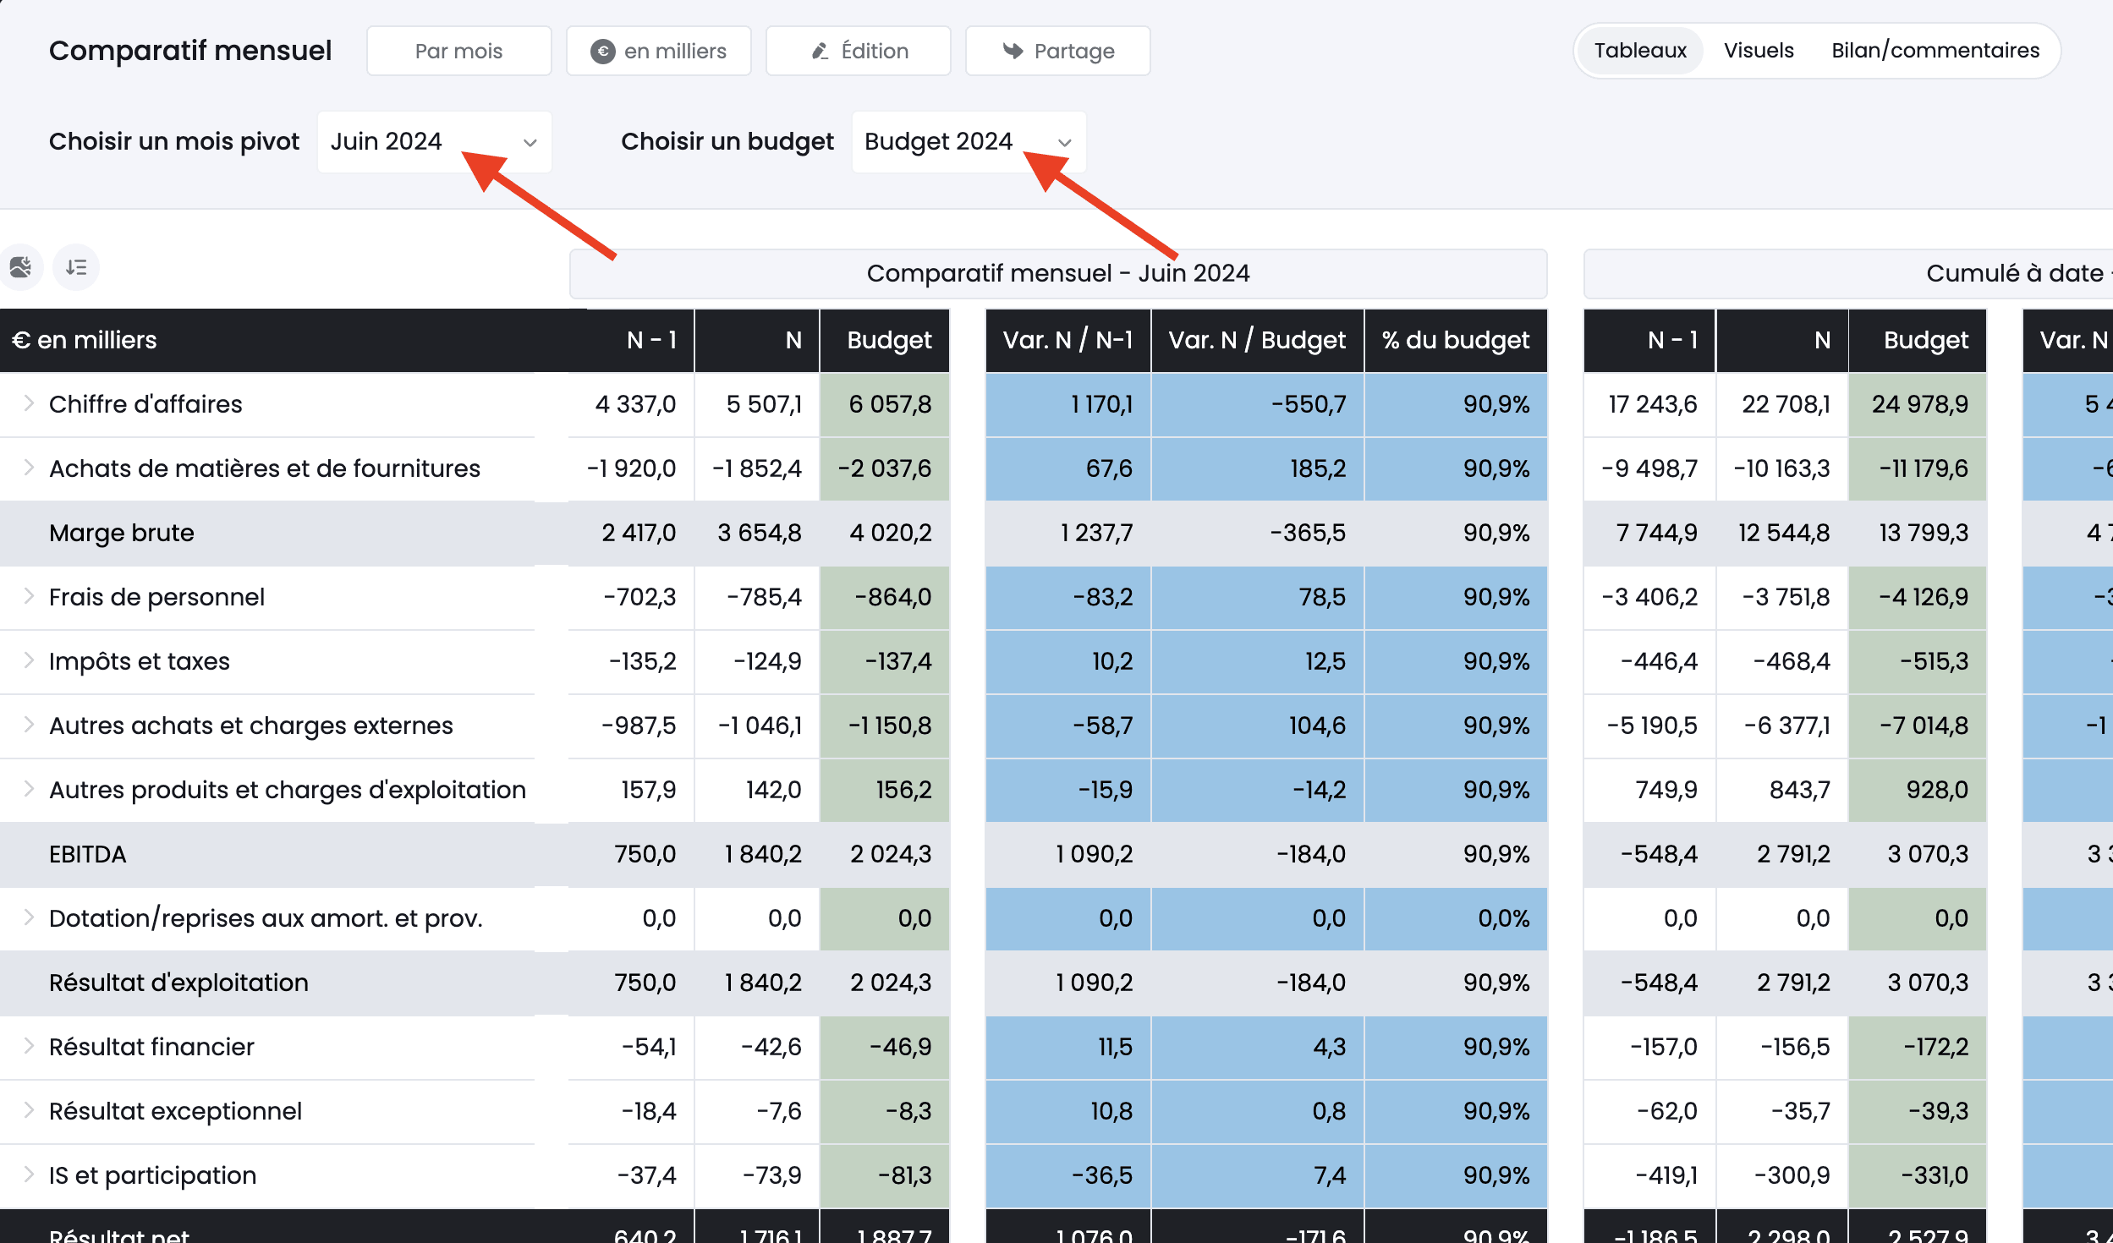Click the Marge brute row label
Viewport: 2113px width, 1243px height.
coord(122,533)
